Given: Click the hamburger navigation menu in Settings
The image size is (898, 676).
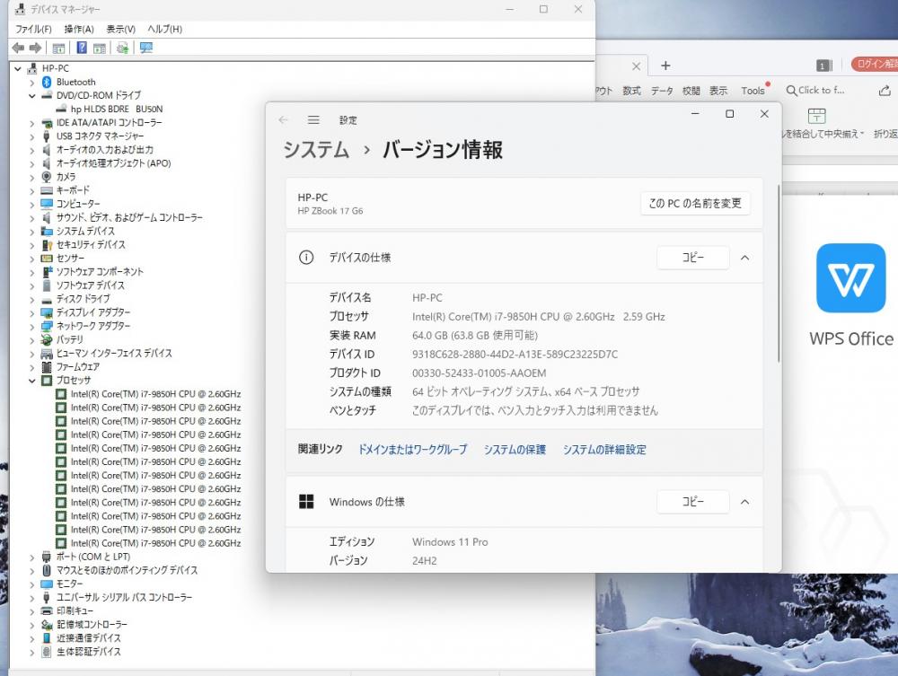Looking at the screenshot, I should tap(313, 119).
